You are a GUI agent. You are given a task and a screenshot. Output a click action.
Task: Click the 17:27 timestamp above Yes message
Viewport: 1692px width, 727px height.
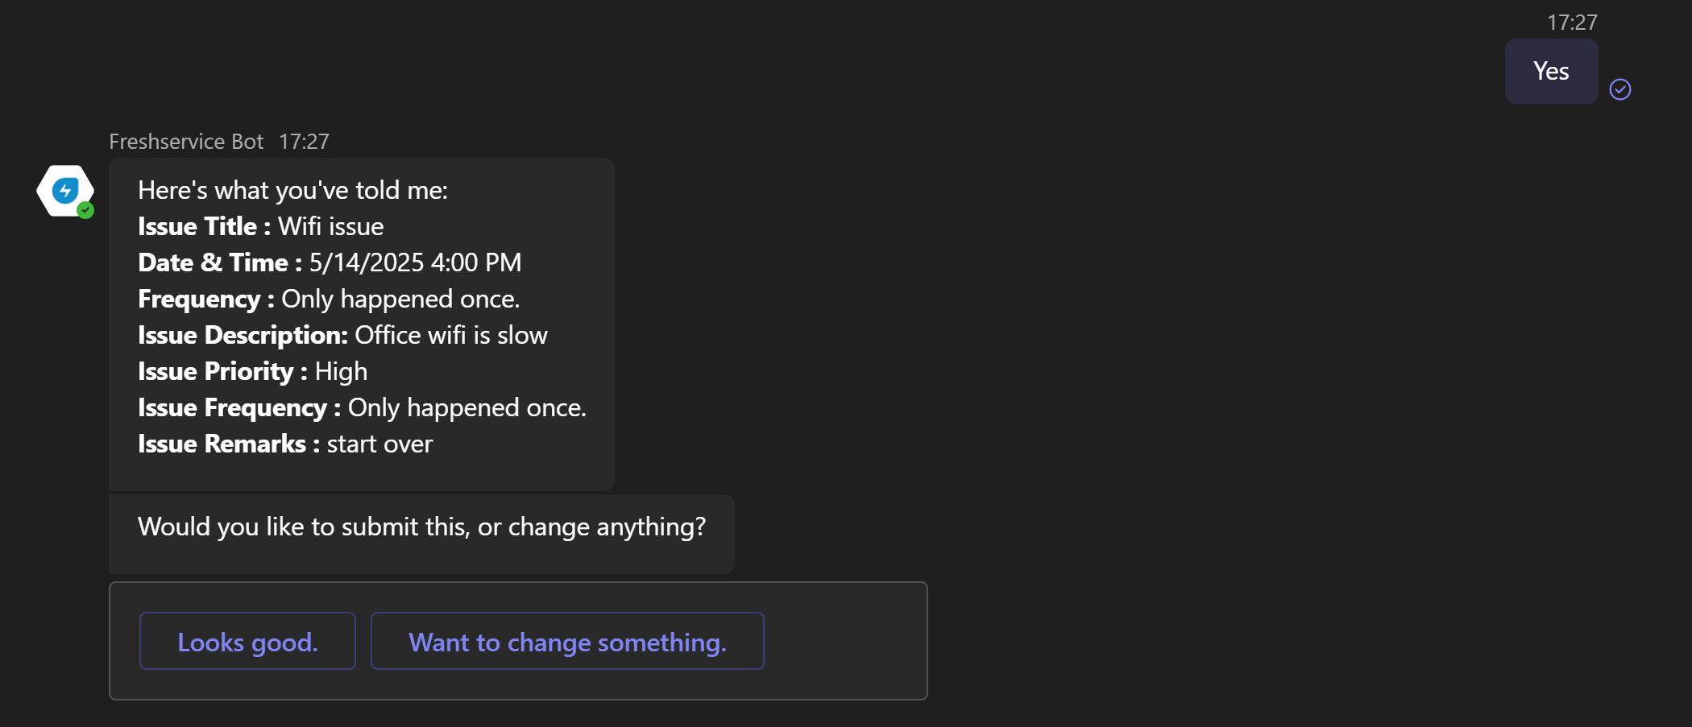pyautogui.click(x=1571, y=23)
